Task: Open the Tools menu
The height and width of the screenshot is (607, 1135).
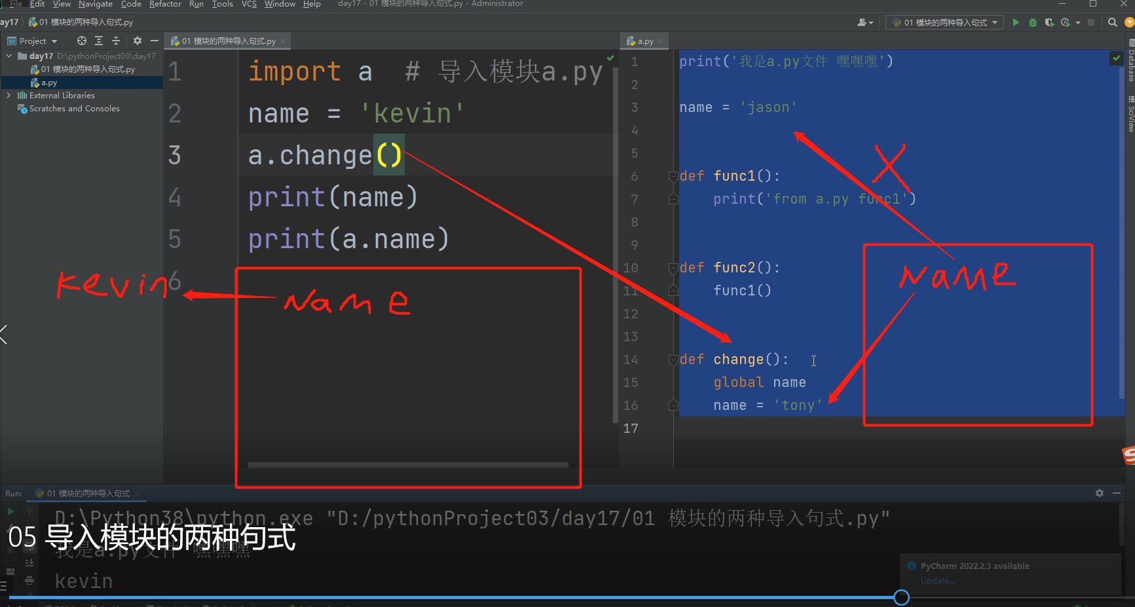Action: pyautogui.click(x=223, y=4)
